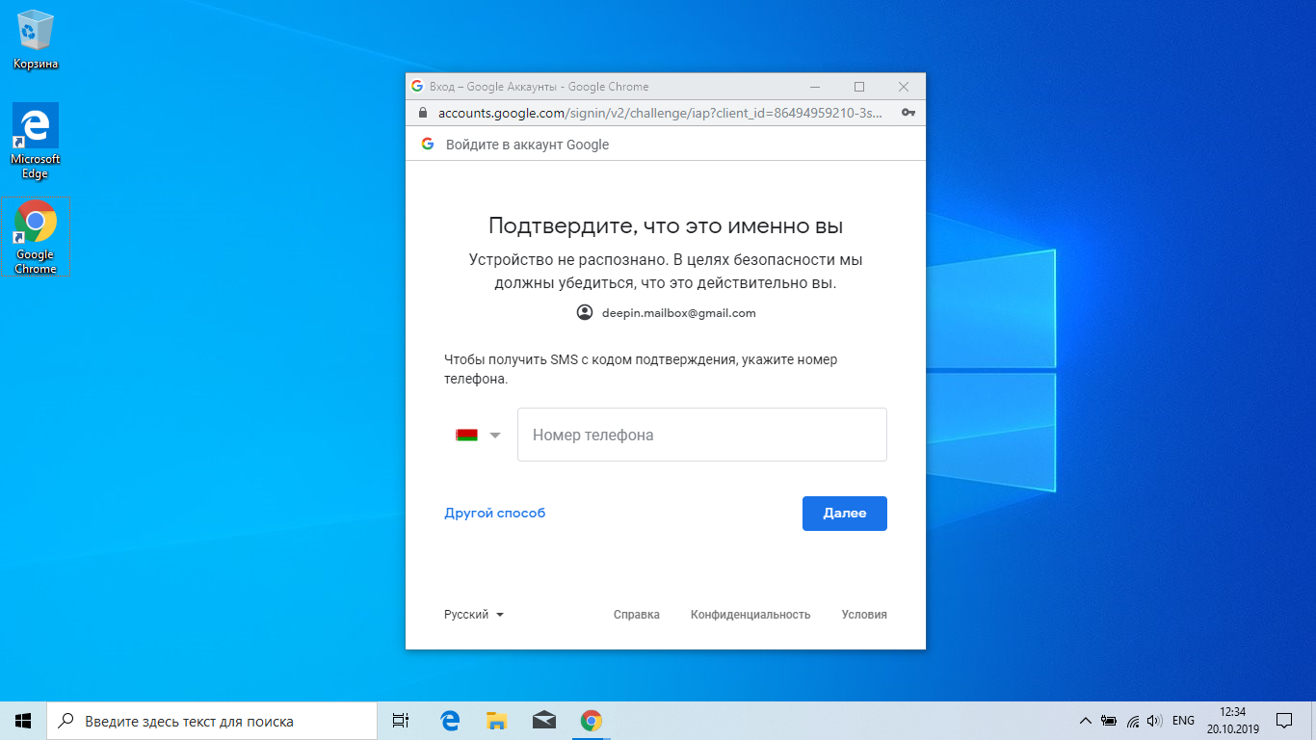Click the Chrome address bar URL
This screenshot has width=1316, height=740.
tap(660, 113)
